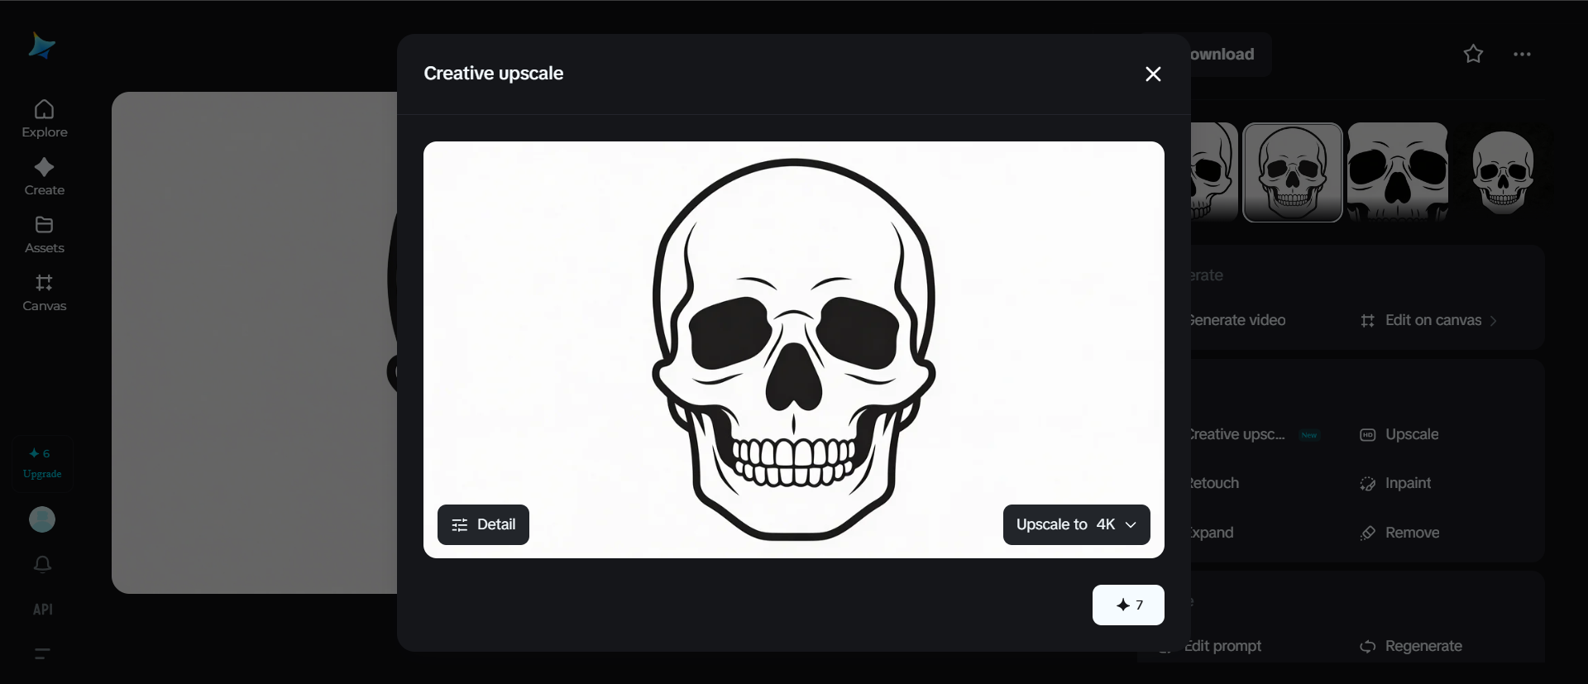The image size is (1588, 684).
Task: Expand the Edit on canvas chevron
Action: click(x=1494, y=320)
